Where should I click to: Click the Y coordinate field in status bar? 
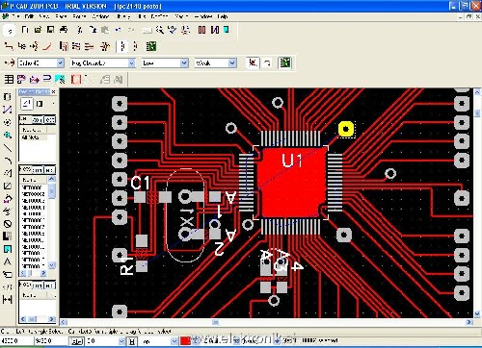click(x=50, y=341)
